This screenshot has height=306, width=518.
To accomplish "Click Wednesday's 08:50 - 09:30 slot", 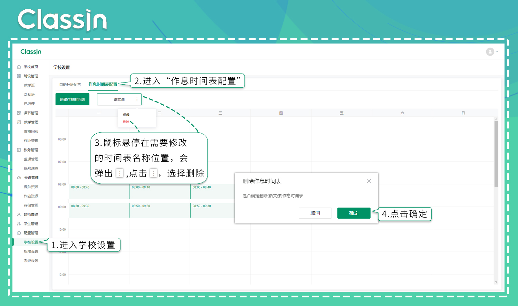I will pos(212,210).
